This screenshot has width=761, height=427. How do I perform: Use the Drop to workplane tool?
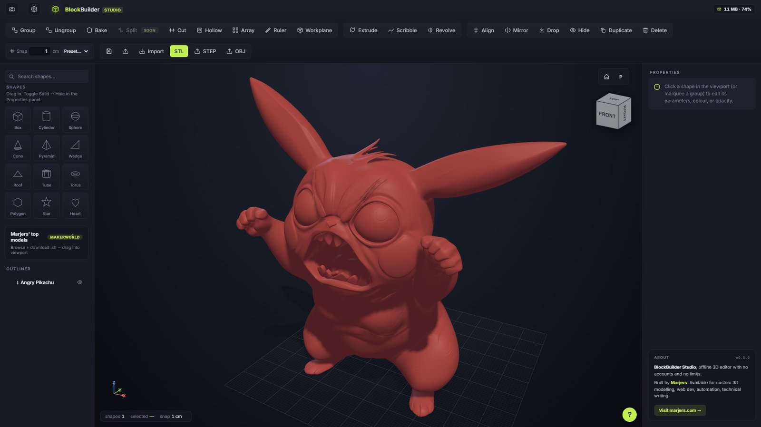549,30
